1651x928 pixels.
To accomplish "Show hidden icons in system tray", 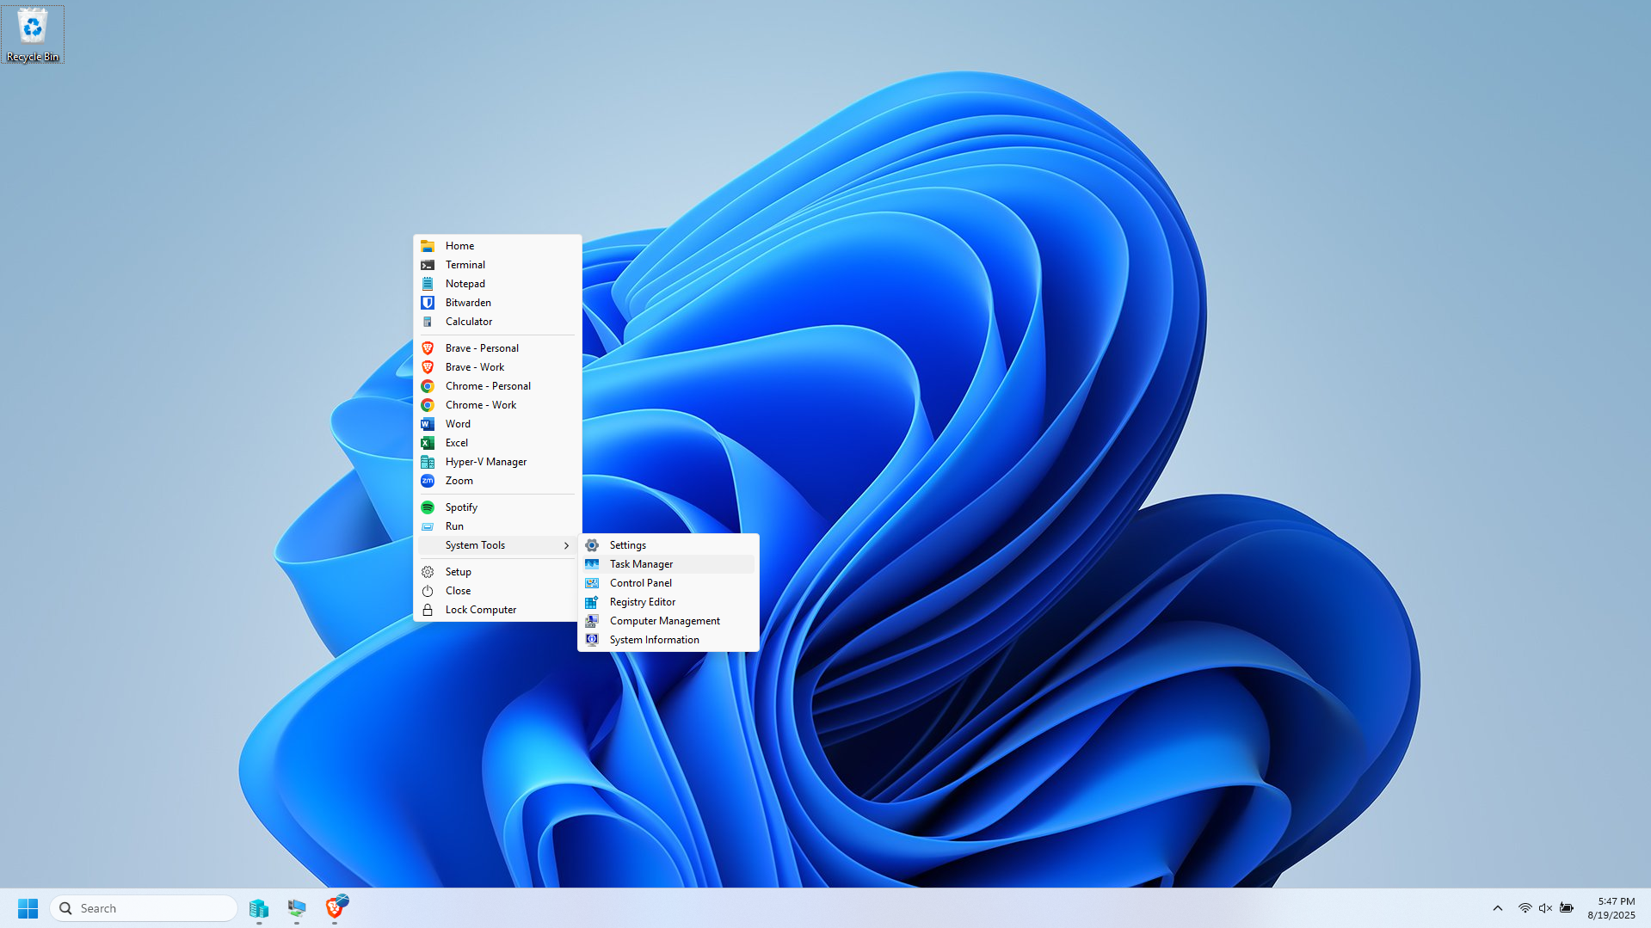I will point(1497,908).
